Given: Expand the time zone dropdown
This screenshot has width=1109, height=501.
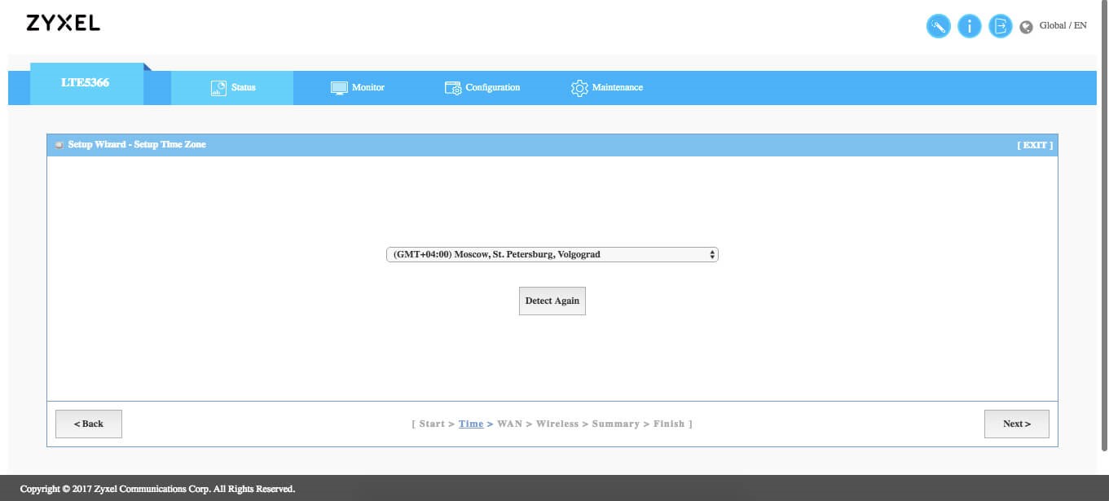Looking at the screenshot, I should 552,255.
